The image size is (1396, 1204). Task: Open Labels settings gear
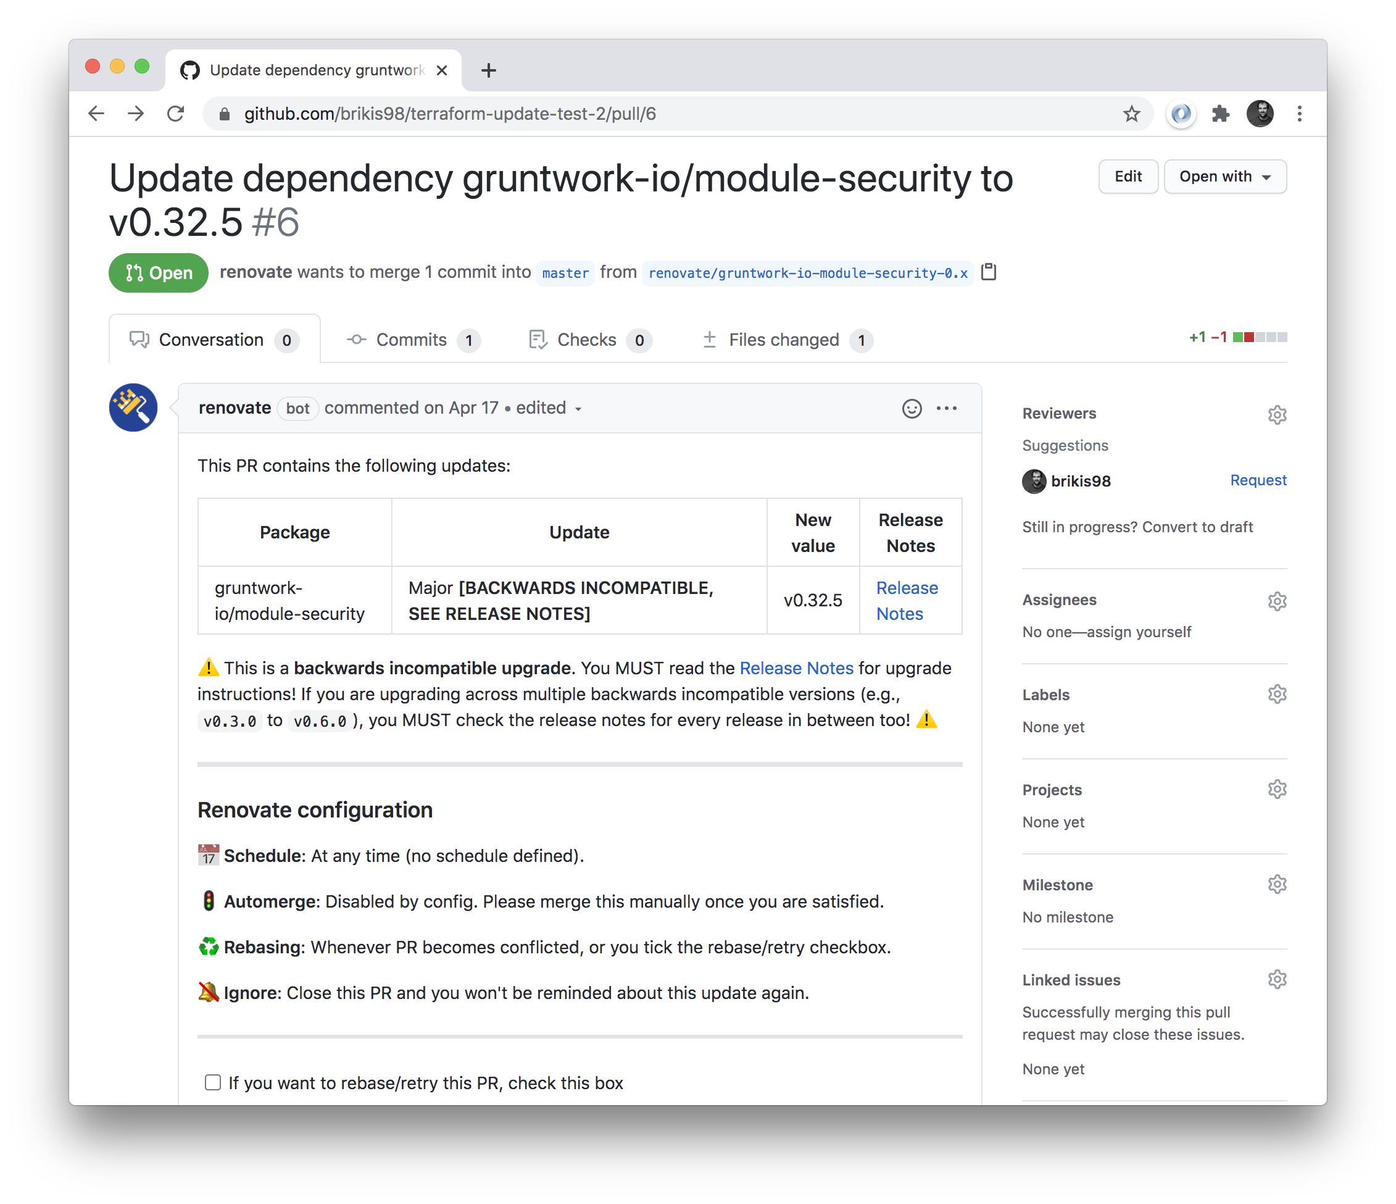[1278, 693]
